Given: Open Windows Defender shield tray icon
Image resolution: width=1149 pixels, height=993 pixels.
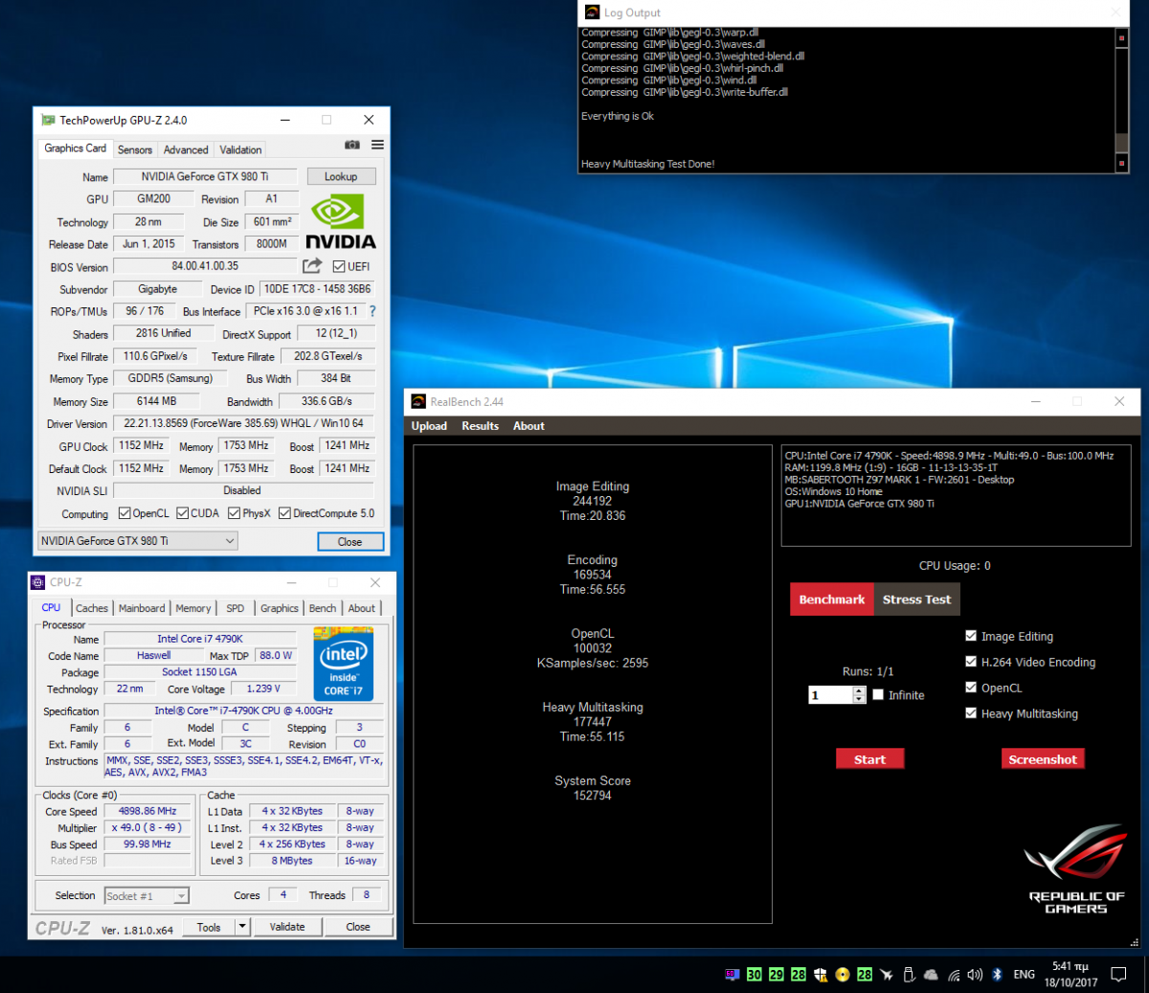Looking at the screenshot, I should (821, 975).
